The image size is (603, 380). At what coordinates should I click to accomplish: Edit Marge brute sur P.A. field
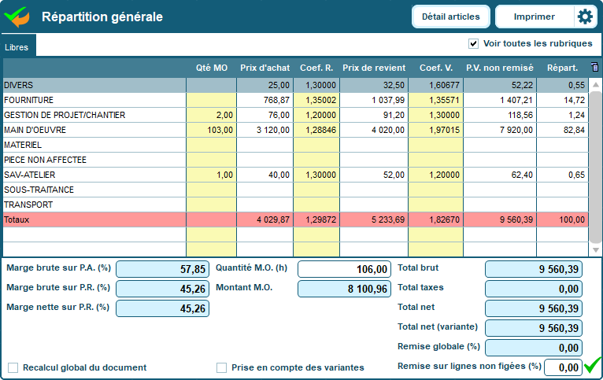(163, 269)
